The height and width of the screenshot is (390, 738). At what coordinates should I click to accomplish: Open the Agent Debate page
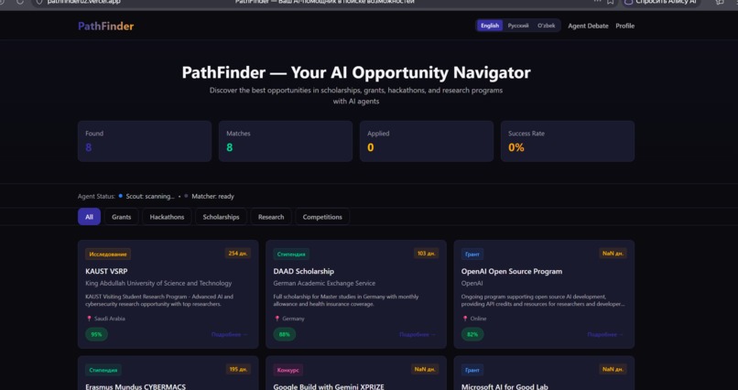(588, 26)
